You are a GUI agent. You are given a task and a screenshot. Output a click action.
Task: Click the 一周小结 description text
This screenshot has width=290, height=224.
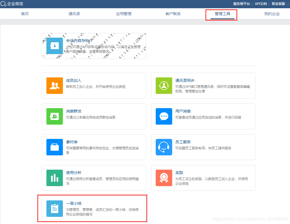[x=102, y=212]
